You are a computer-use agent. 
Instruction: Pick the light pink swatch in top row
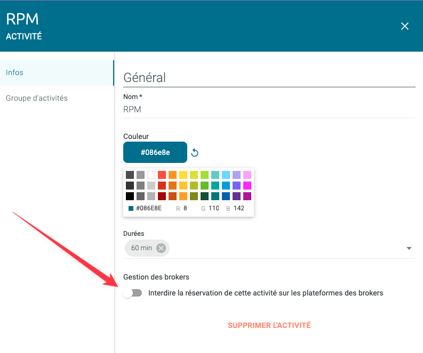[247, 175]
